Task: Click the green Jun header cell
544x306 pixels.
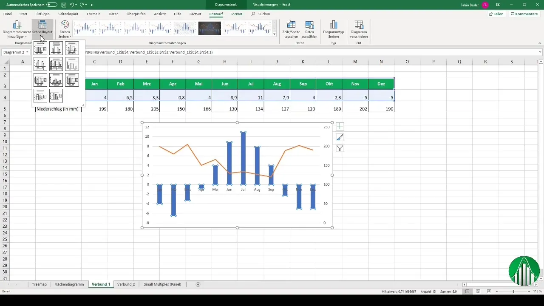Action: (225, 84)
